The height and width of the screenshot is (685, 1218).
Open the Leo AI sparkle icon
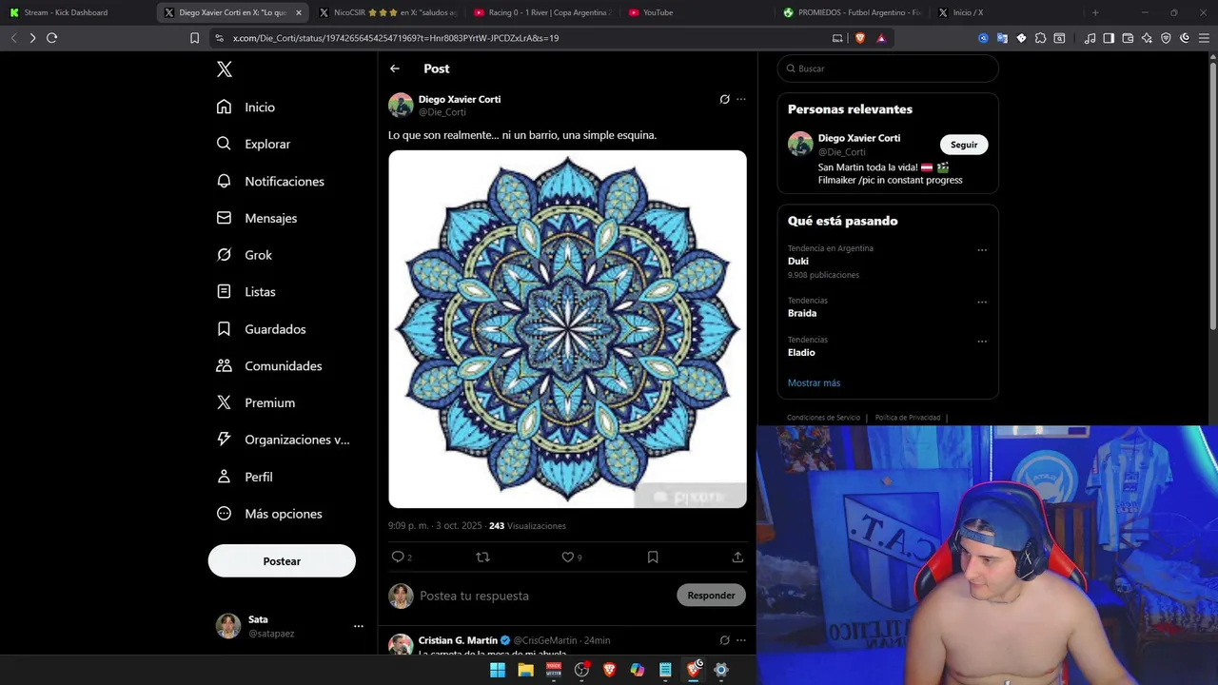coord(1147,38)
